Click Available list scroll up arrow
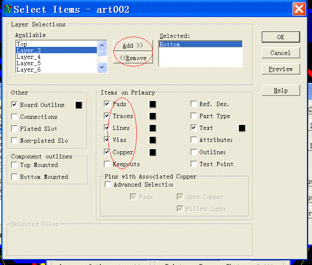Image resolution: width=312 pixels, height=265 pixels. [102, 45]
